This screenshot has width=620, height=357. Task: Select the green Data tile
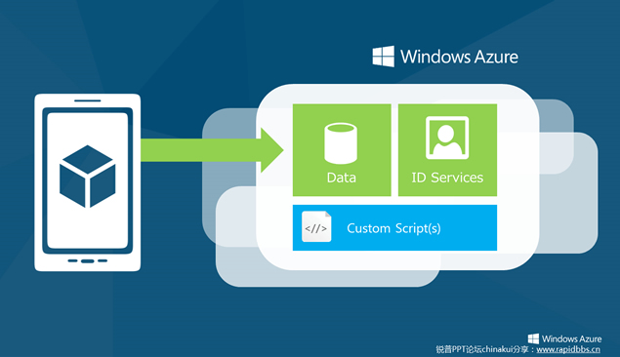coord(342,150)
